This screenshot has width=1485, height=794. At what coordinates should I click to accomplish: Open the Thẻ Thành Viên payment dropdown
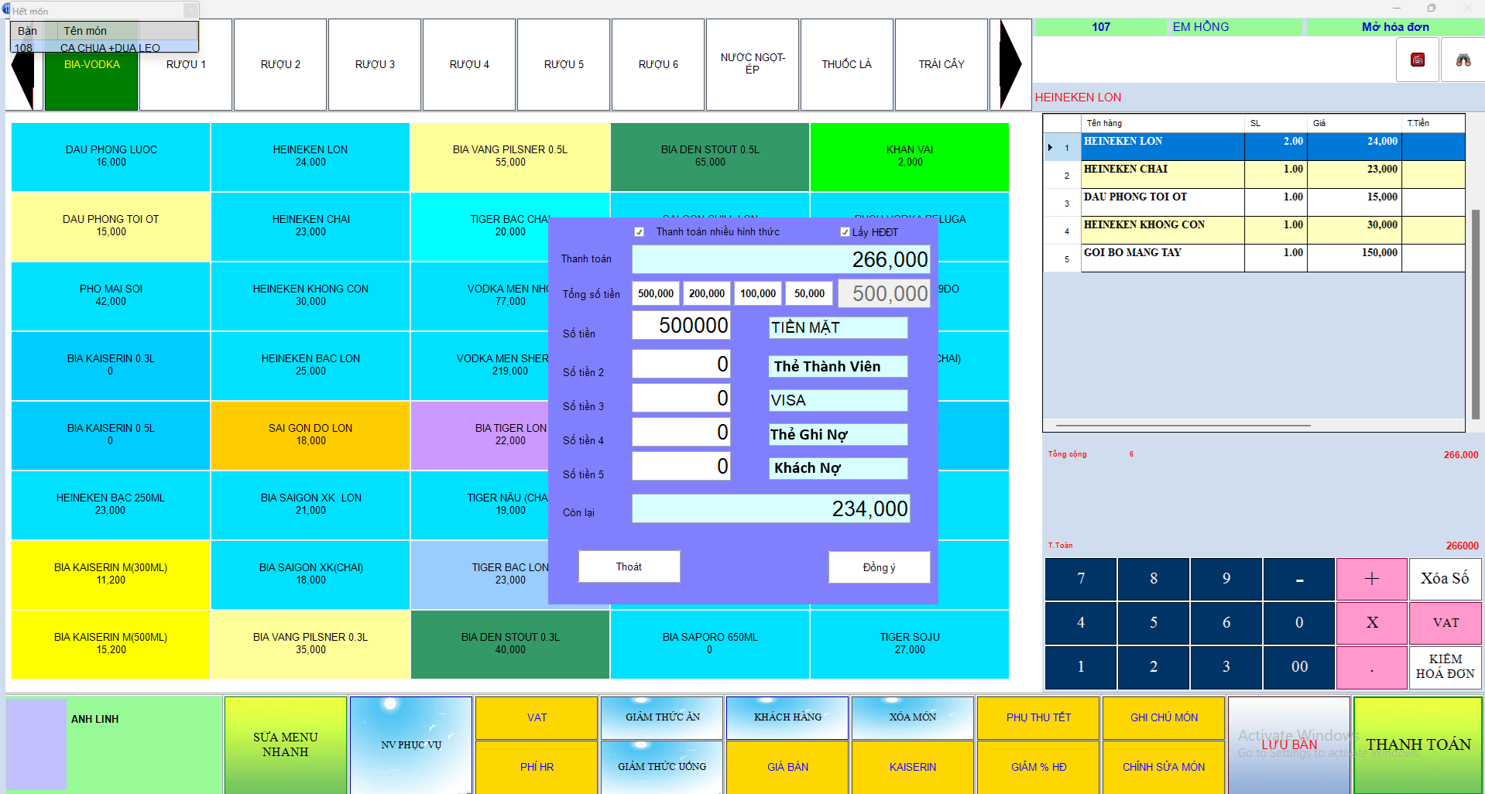pyautogui.click(x=838, y=366)
